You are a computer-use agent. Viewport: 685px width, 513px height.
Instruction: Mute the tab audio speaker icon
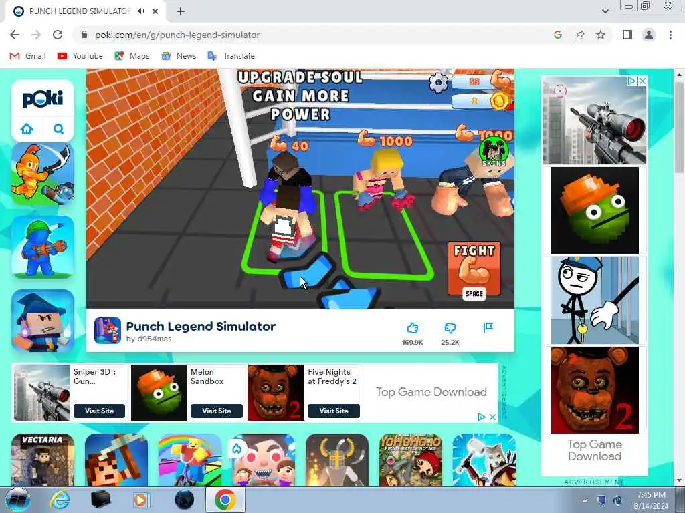tap(140, 11)
